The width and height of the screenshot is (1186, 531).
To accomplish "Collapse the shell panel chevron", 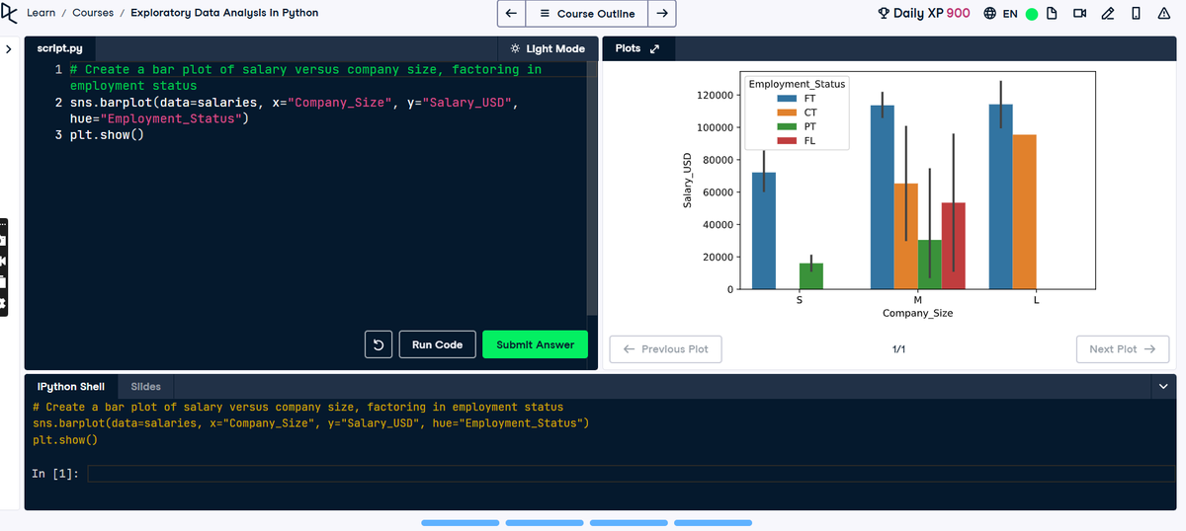I will tap(1162, 386).
